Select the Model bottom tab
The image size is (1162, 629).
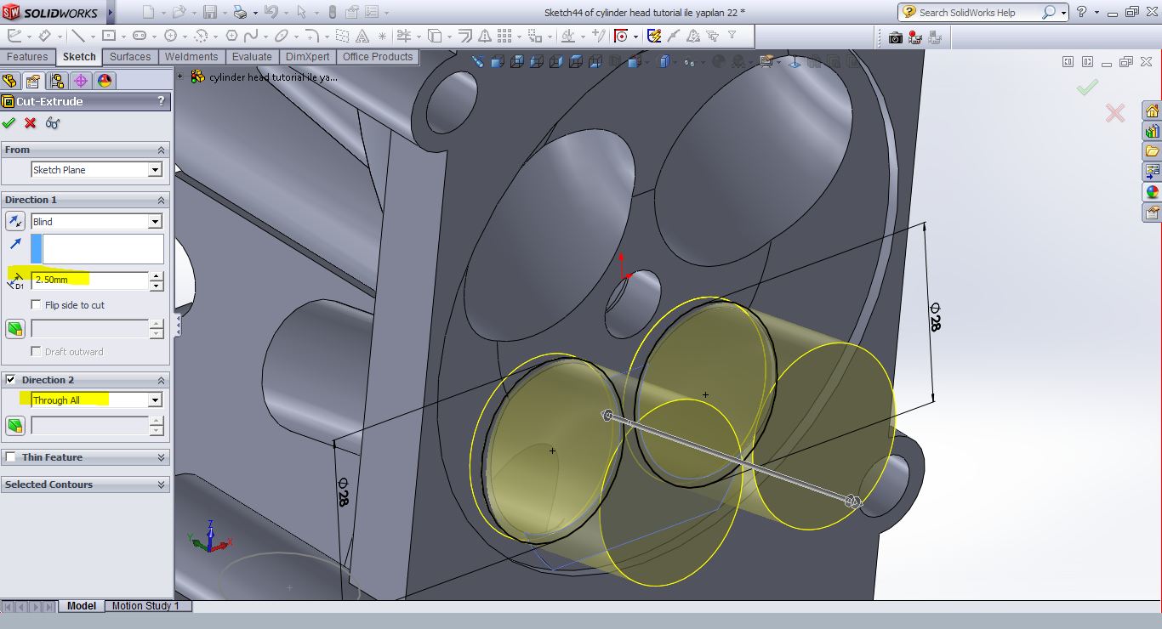point(82,606)
